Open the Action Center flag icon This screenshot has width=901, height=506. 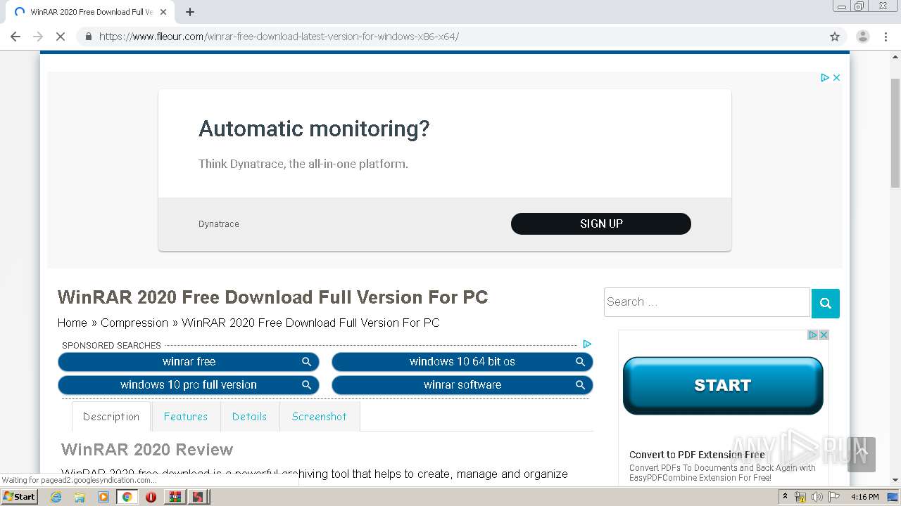[834, 497]
